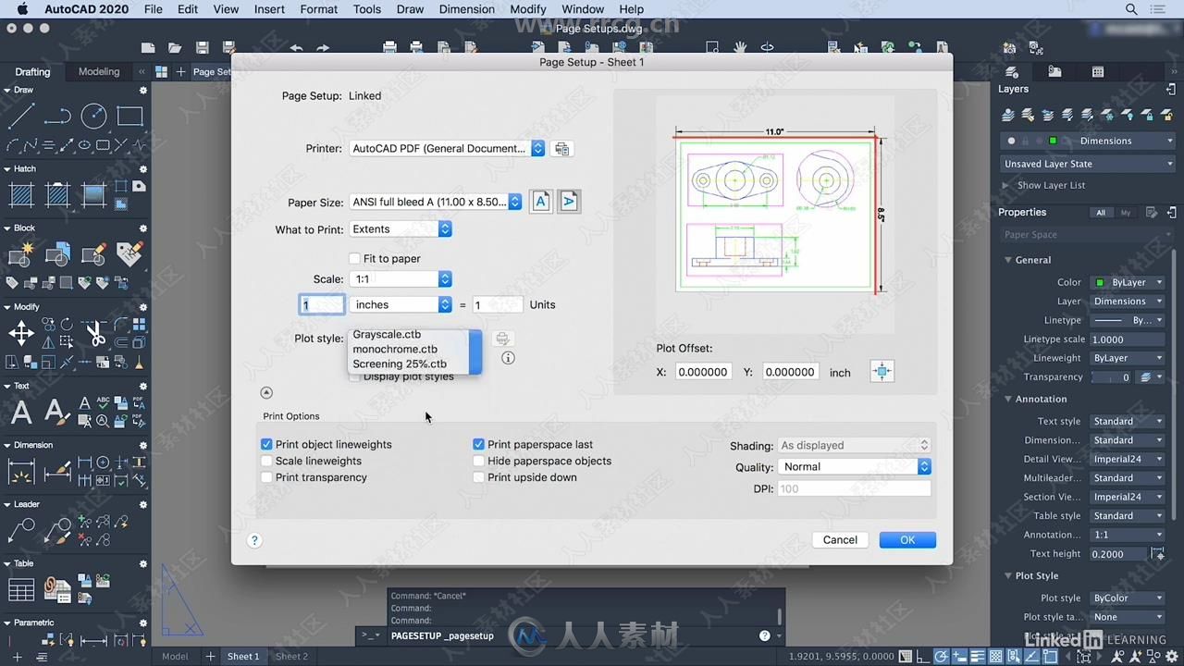Image resolution: width=1184 pixels, height=666 pixels.
Task: Click the All filter in Properties
Action: click(1101, 213)
